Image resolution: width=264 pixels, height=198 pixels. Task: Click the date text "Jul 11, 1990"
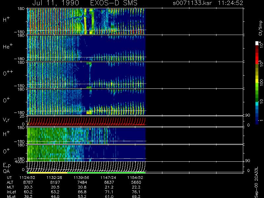tap(55, 3)
